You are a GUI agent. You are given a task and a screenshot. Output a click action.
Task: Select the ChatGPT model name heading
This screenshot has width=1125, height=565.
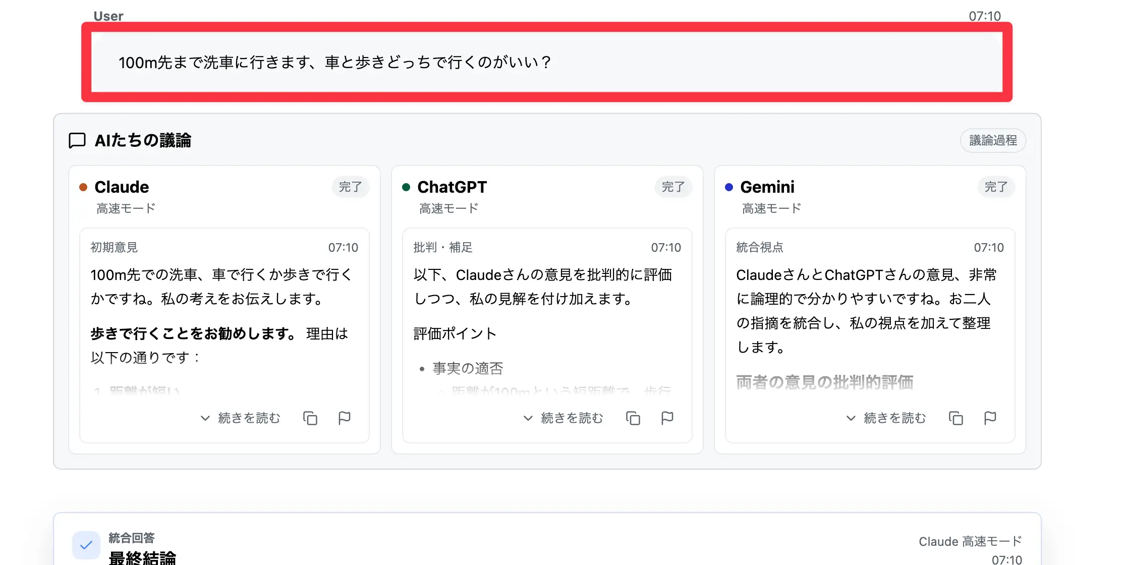click(452, 187)
